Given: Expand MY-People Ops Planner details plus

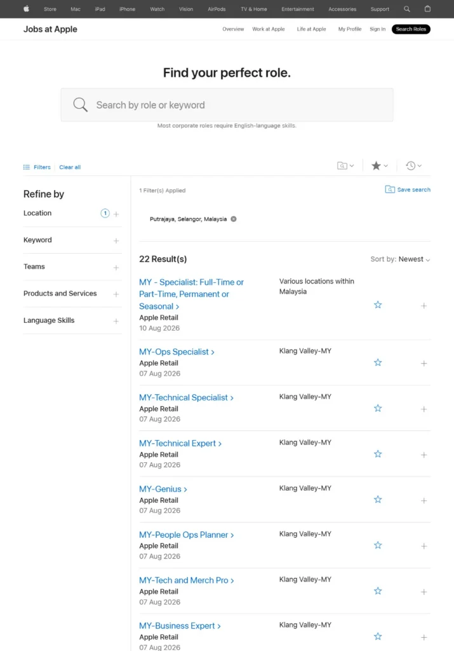Looking at the screenshot, I should point(424,546).
